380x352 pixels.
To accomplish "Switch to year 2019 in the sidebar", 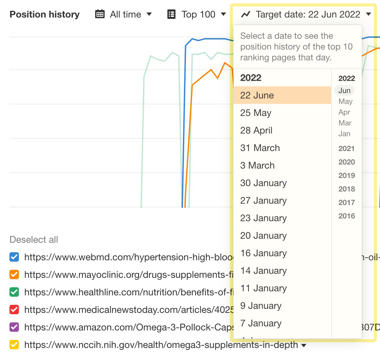I will click(x=346, y=175).
